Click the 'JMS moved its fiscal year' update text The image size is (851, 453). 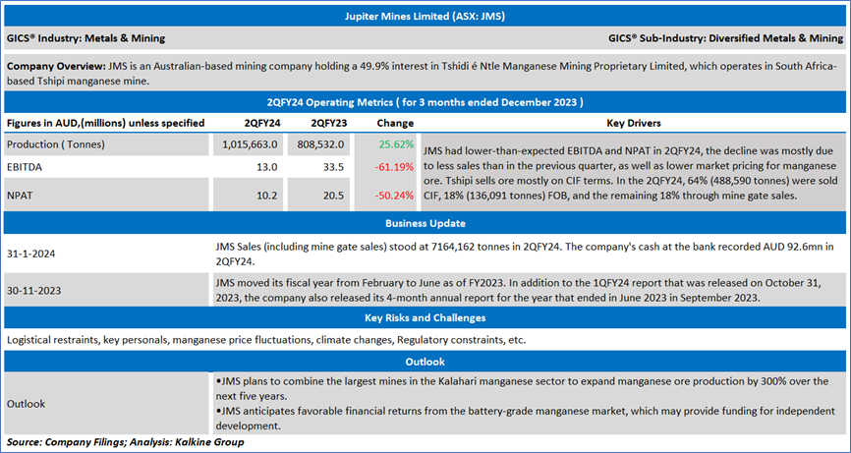pos(520,290)
